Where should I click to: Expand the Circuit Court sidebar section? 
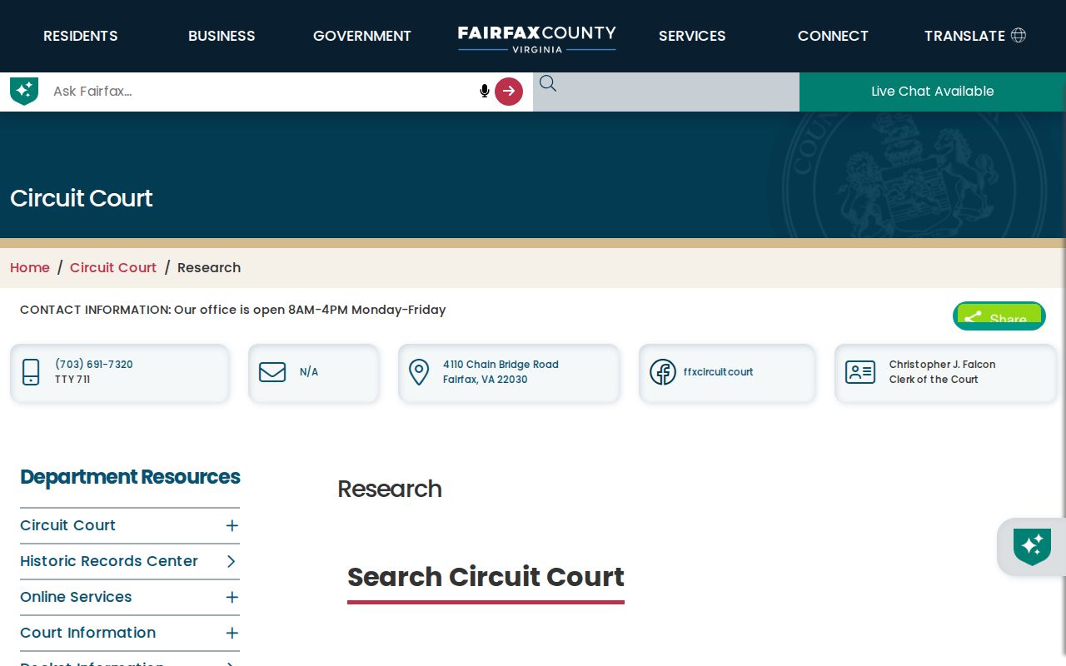pos(232,525)
